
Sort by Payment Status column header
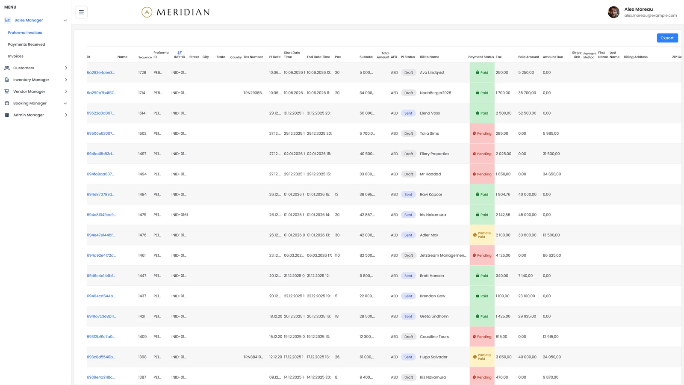(481, 57)
